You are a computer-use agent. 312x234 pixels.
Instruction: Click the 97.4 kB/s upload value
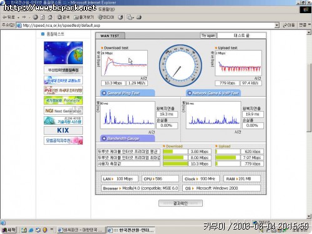251,83
